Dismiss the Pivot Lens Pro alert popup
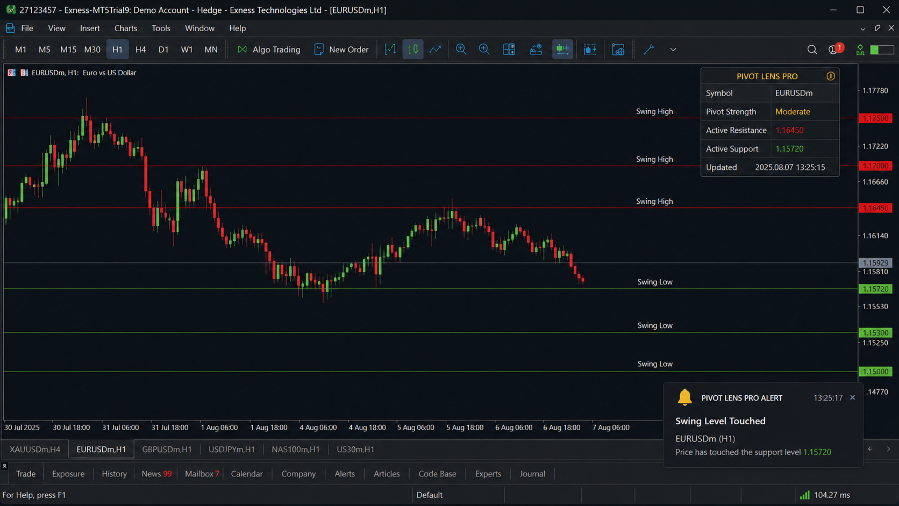This screenshot has width=899, height=506. pos(852,398)
